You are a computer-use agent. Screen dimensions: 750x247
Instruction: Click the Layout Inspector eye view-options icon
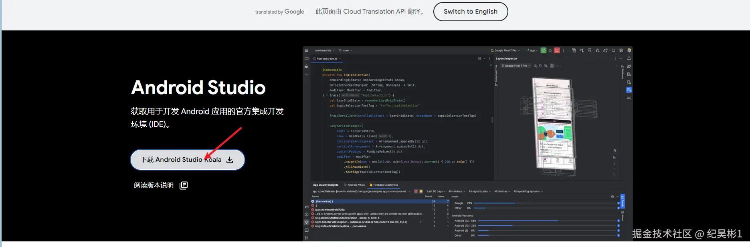point(536,66)
